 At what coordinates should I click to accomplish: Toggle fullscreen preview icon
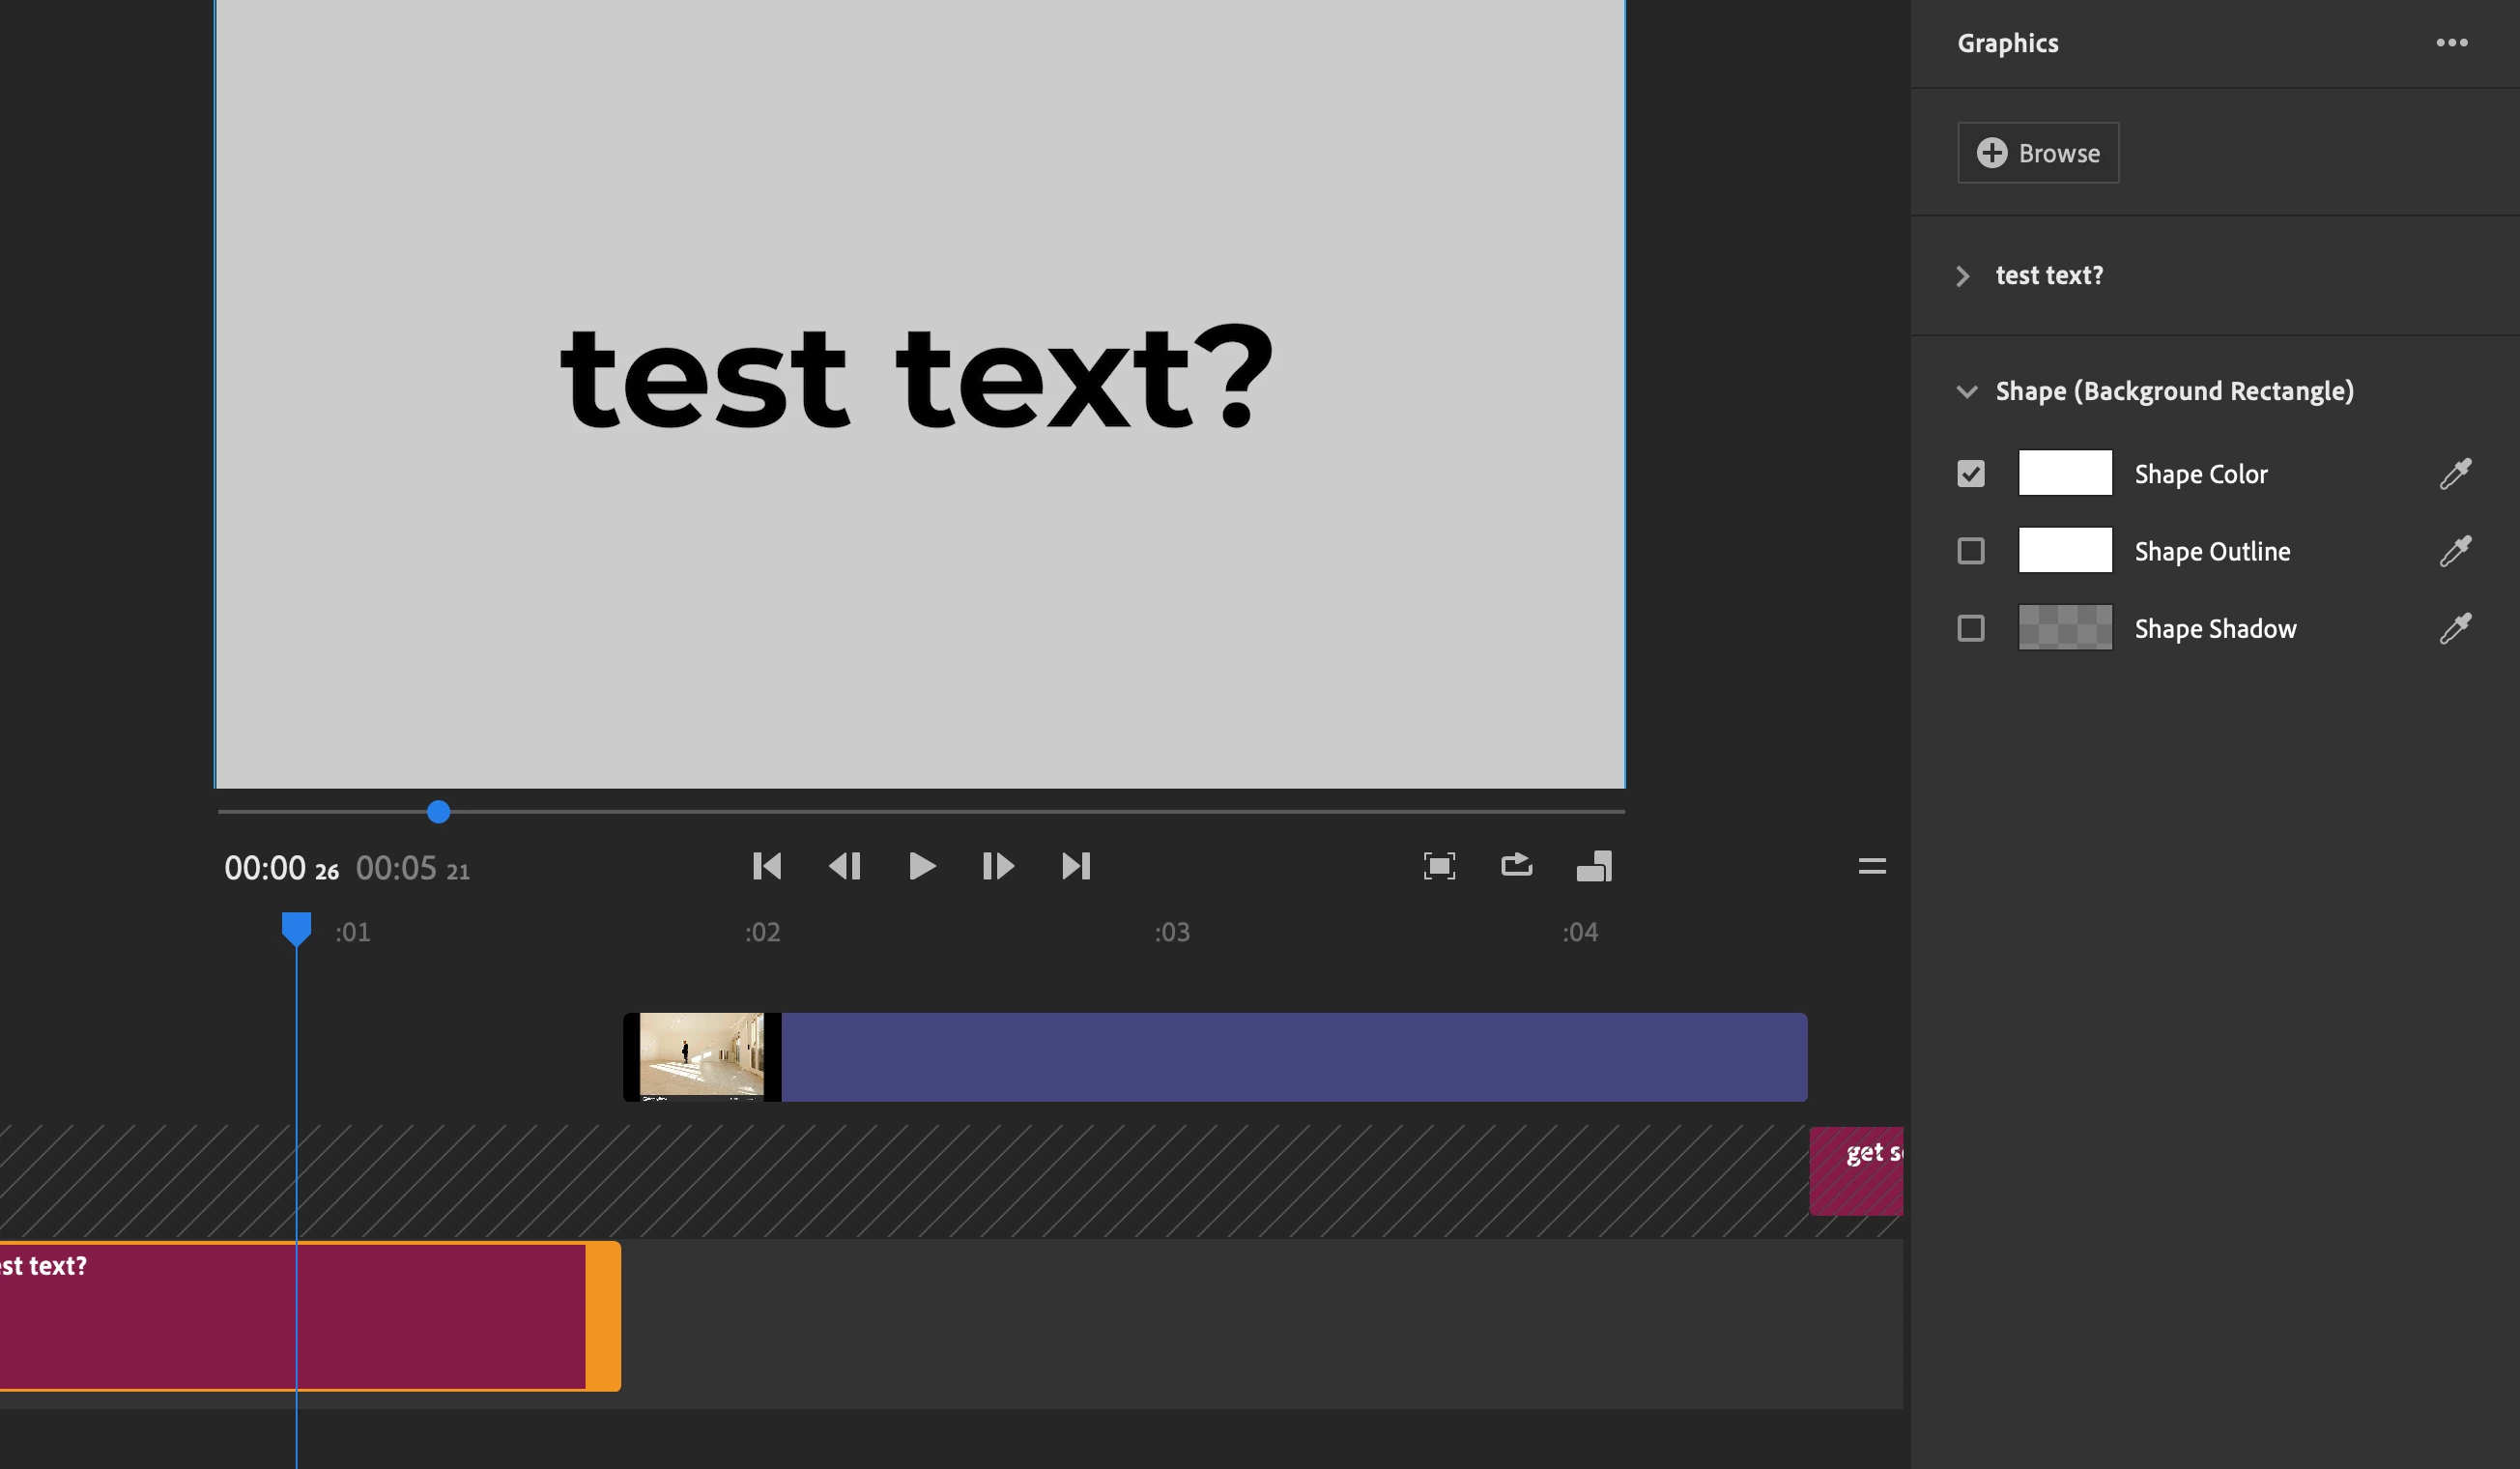click(x=1439, y=866)
